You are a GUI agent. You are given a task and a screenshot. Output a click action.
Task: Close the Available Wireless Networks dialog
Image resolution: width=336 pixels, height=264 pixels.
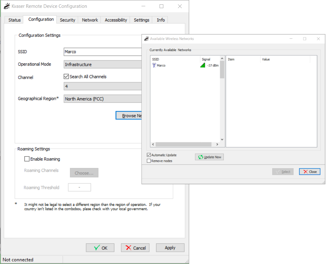pos(310,172)
